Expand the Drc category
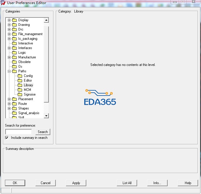 (x=9, y=29)
